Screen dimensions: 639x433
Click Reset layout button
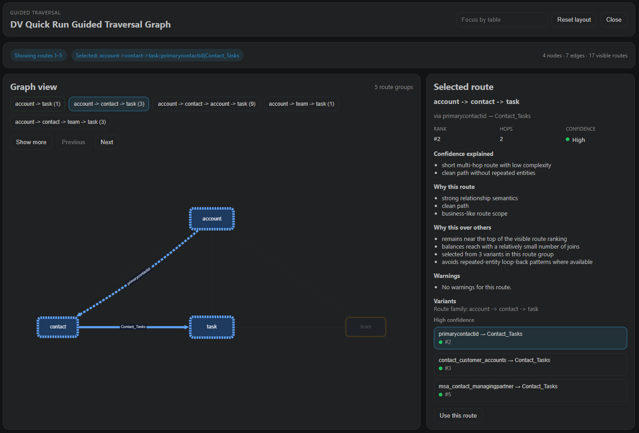point(574,20)
